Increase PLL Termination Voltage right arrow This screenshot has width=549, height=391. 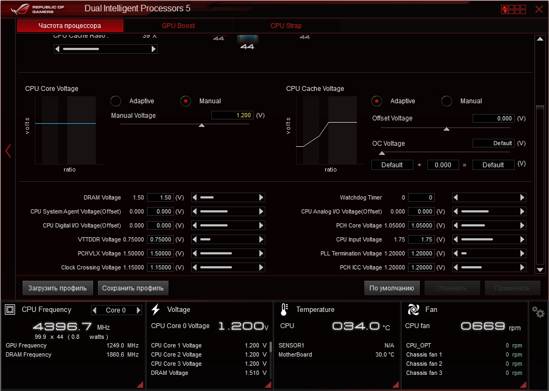tap(523, 253)
